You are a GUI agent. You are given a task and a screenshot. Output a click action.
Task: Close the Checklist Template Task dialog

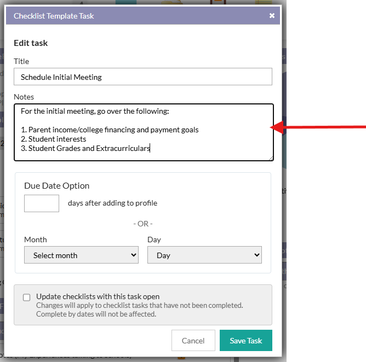[272, 16]
